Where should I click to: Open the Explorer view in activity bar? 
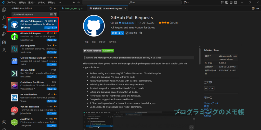pyautogui.click(x=4, y=10)
